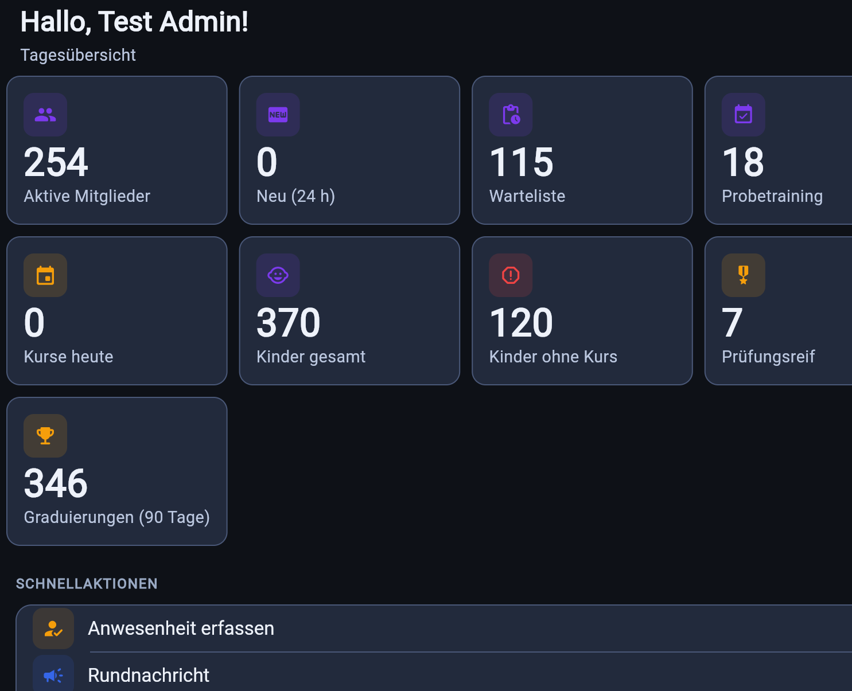Viewport: 852px width, 691px height.
Task: Click the Warteliste clipboard clock icon
Action: 511,115
